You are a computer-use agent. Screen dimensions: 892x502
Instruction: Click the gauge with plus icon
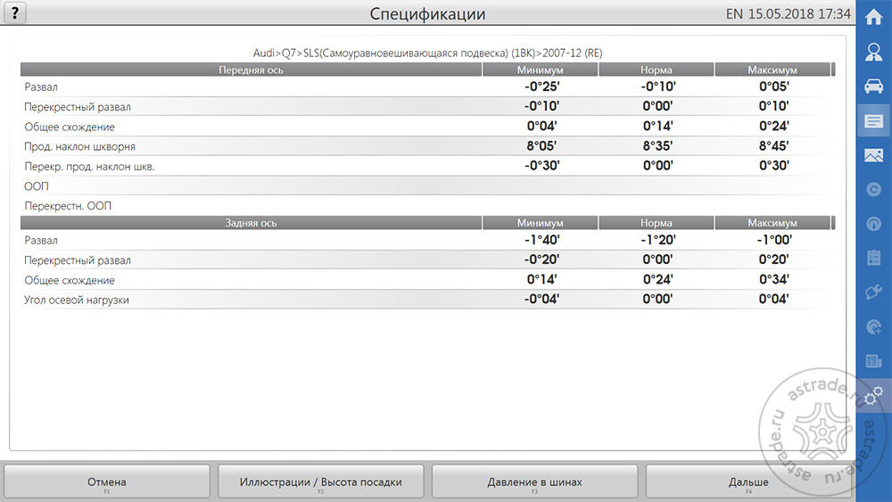tap(874, 327)
